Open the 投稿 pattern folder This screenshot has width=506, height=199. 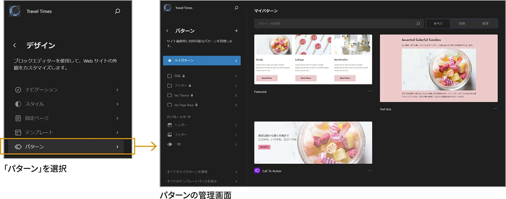tap(202, 76)
